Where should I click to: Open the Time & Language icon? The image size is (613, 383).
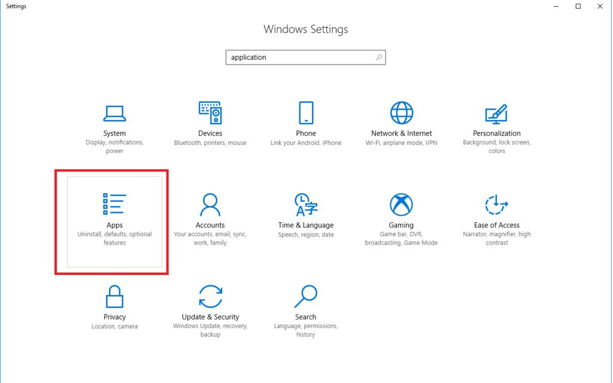click(306, 204)
